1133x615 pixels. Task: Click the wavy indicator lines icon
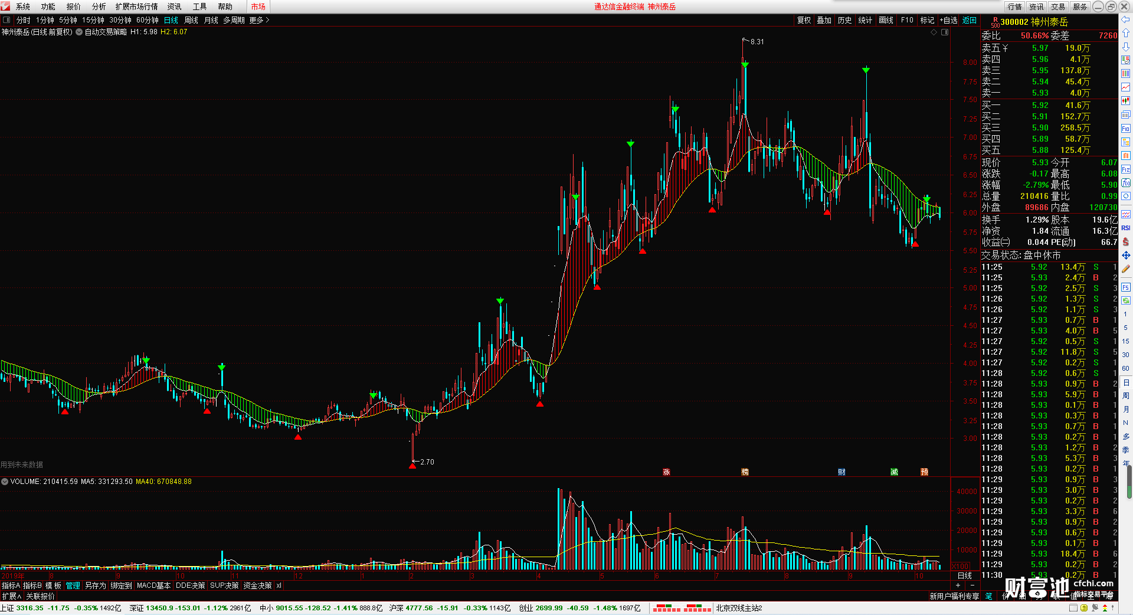pyautogui.click(x=1126, y=214)
